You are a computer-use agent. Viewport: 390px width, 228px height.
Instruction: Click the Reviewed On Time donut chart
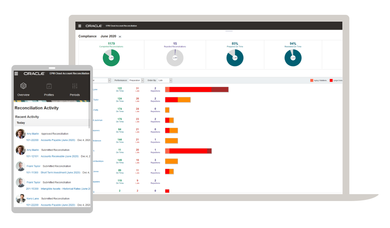[x=293, y=58]
